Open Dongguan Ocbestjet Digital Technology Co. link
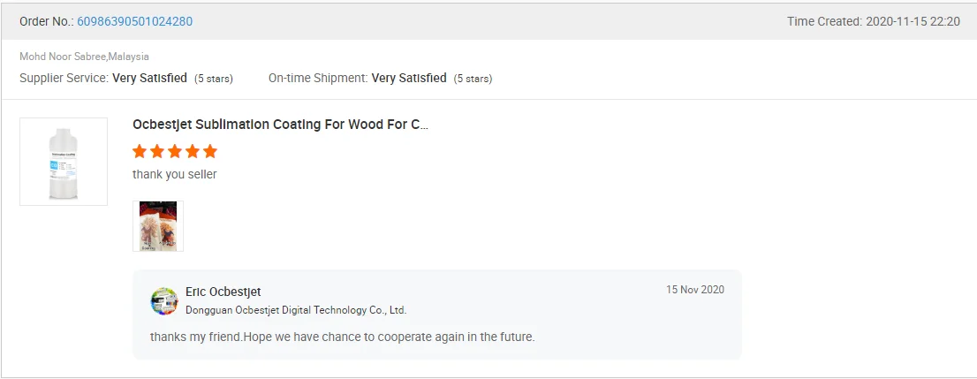The height and width of the screenshot is (379, 977). click(x=295, y=310)
